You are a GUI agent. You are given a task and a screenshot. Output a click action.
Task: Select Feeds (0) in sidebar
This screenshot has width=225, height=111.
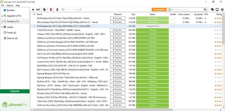(11, 33)
